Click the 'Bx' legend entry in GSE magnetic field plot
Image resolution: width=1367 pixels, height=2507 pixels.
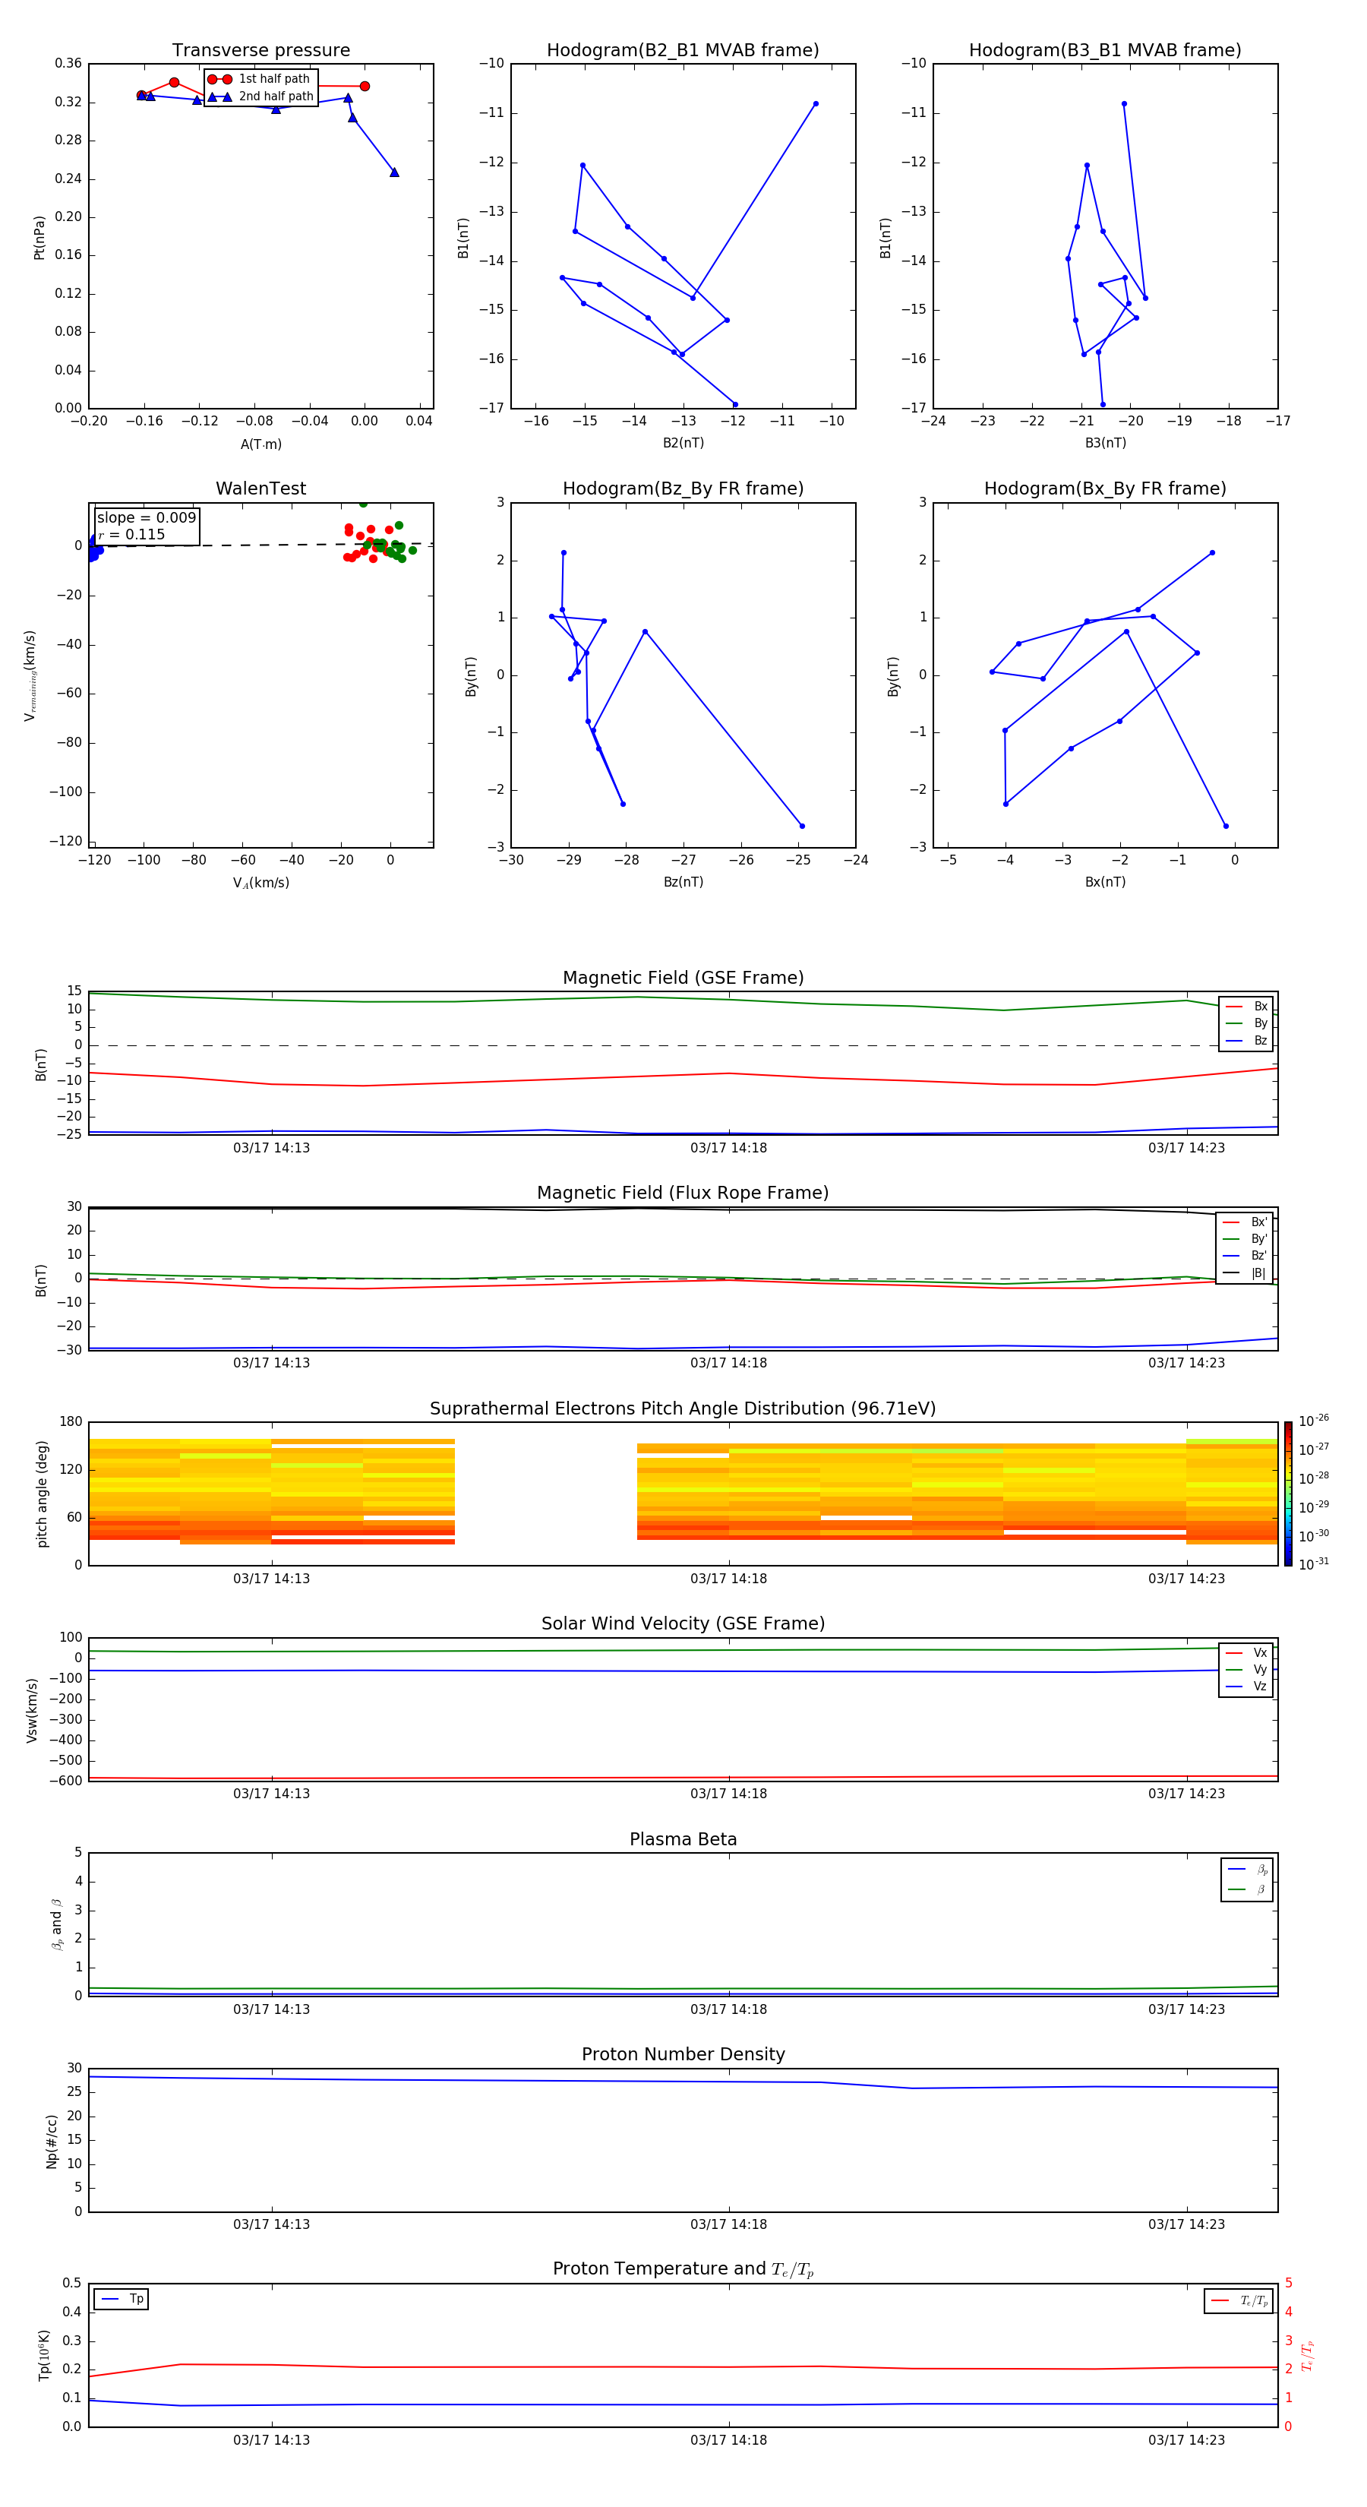pos(1246,1007)
